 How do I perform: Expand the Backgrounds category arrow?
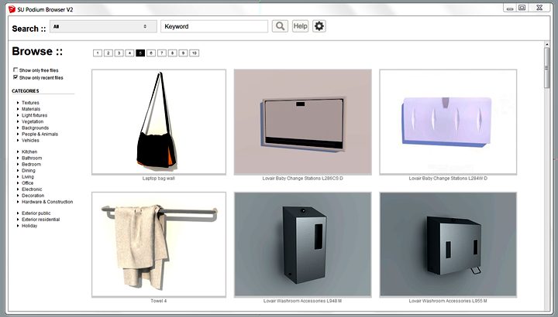(18, 128)
